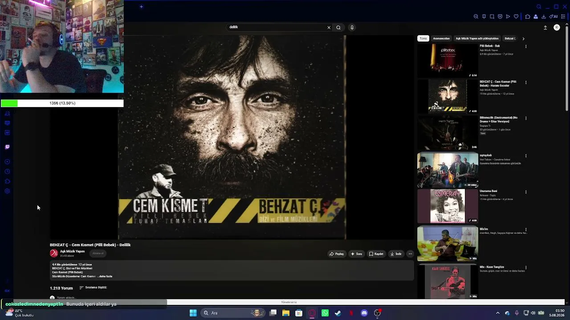Viewport: 570px width, 320px height.
Task: Open WhatsApp from the taskbar
Action: point(325,313)
